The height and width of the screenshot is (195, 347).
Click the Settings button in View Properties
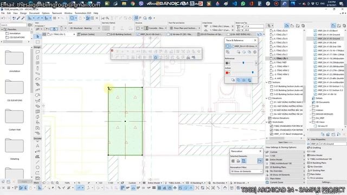326,182
